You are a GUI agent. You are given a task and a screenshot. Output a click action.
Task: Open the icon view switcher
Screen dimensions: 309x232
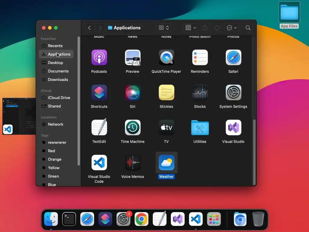pos(164,28)
